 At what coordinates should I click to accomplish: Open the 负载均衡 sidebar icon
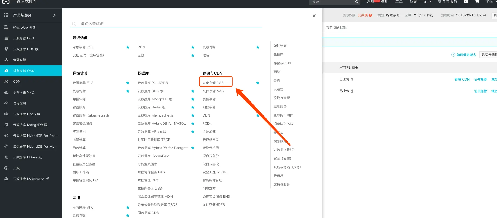(x=6, y=60)
